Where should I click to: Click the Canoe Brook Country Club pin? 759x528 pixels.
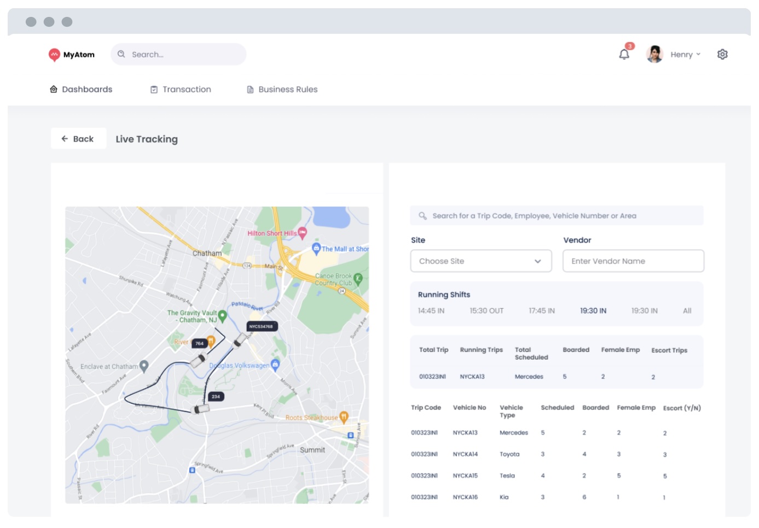click(358, 279)
